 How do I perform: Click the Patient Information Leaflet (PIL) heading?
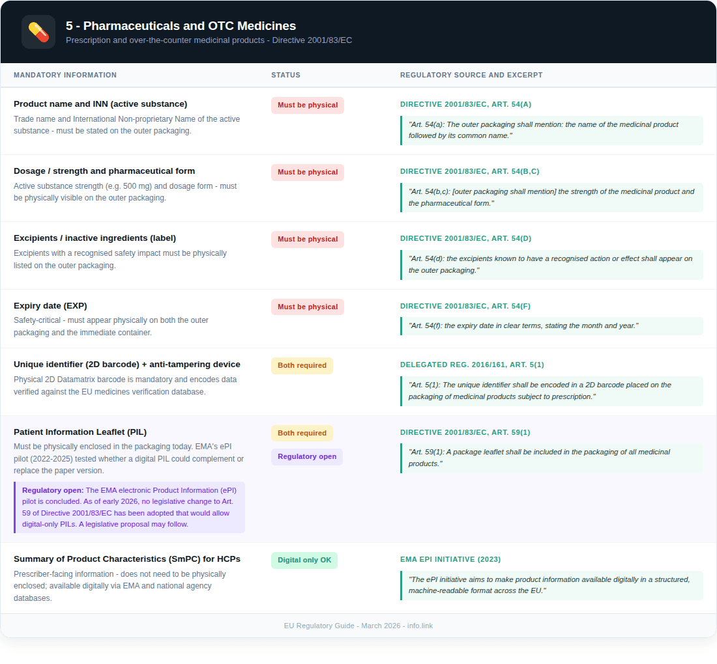click(x=80, y=432)
